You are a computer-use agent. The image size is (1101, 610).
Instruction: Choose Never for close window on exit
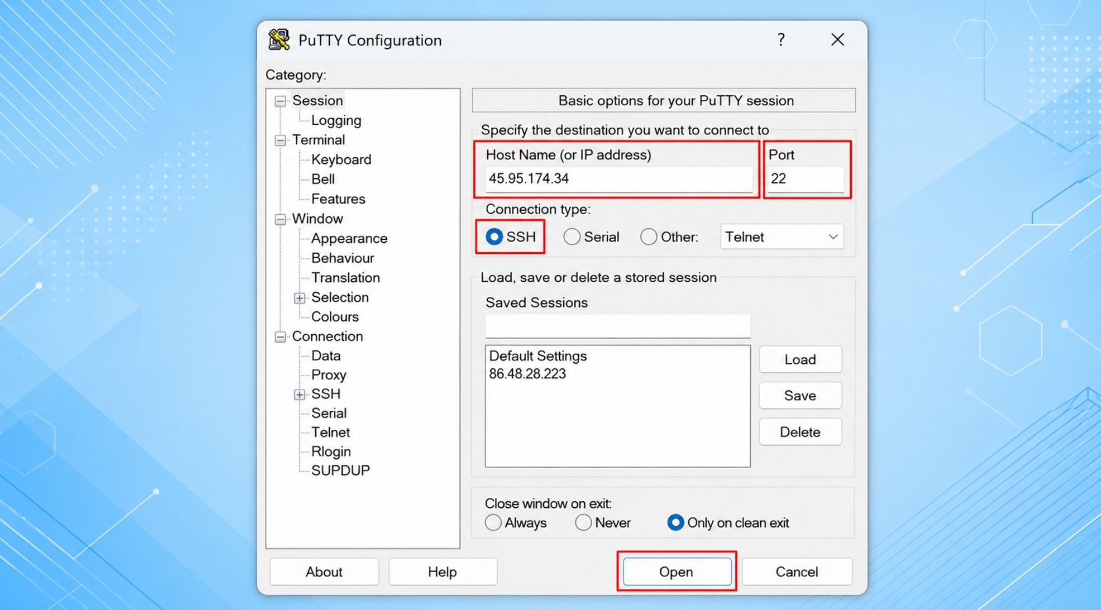click(x=583, y=523)
